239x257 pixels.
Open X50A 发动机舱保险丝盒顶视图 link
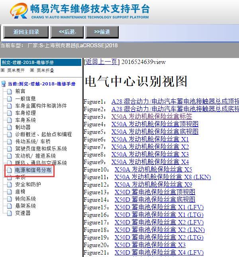pyautogui.click(x=155, y=124)
